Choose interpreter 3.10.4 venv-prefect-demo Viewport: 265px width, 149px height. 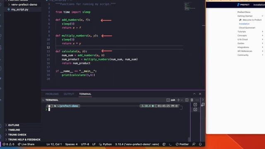pos(137,144)
